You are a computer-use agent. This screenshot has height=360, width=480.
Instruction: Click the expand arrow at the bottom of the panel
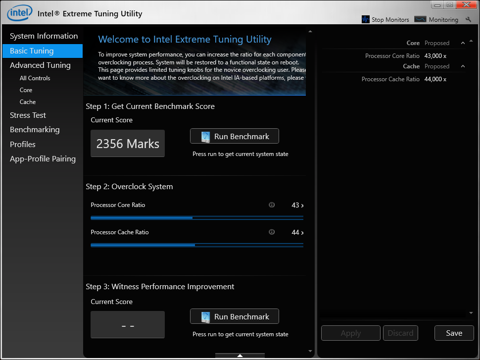(240, 356)
